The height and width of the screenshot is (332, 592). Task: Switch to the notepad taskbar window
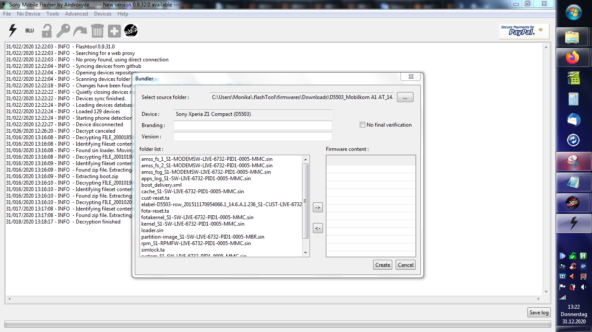(574, 182)
